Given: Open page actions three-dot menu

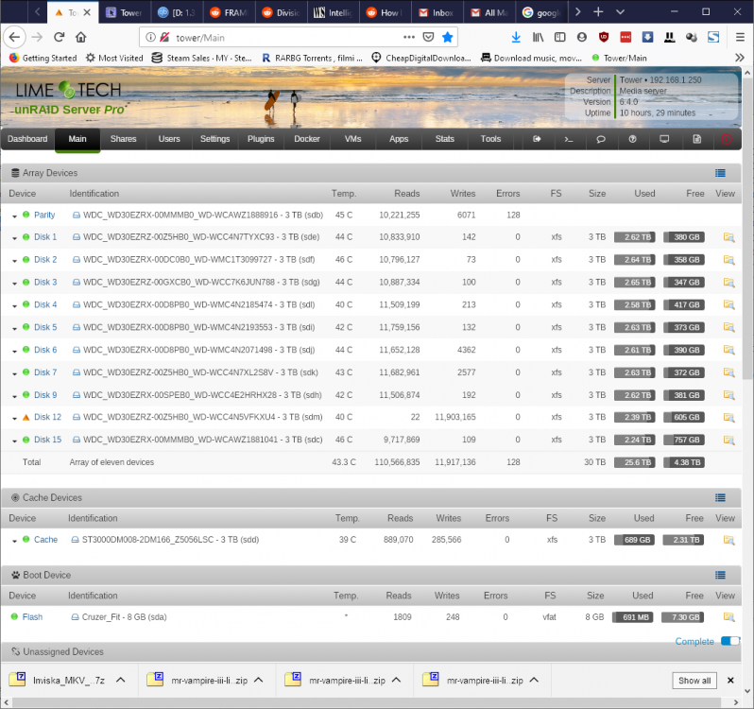Looking at the screenshot, I should tap(409, 37).
